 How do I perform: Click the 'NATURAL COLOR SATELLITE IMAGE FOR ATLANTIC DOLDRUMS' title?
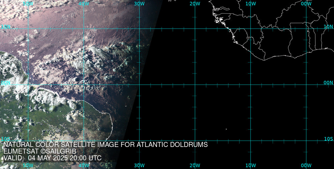click(x=106, y=145)
